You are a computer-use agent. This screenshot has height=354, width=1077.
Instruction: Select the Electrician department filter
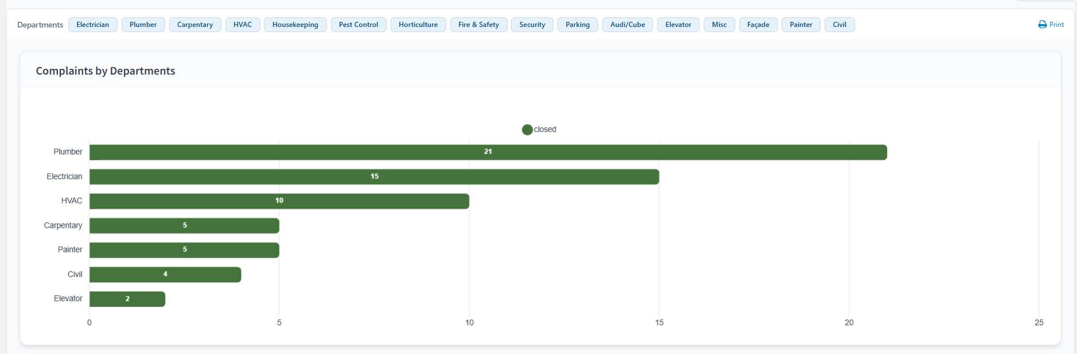pyautogui.click(x=92, y=25)
